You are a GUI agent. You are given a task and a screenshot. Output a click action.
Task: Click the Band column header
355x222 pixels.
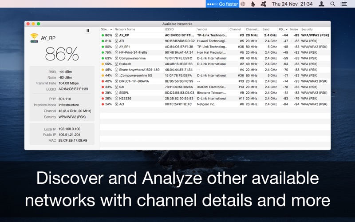(x=269, y=29)
